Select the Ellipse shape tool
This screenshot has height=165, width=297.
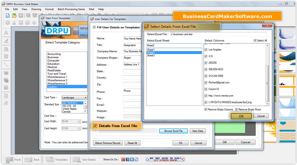click(x=8, y=23)
